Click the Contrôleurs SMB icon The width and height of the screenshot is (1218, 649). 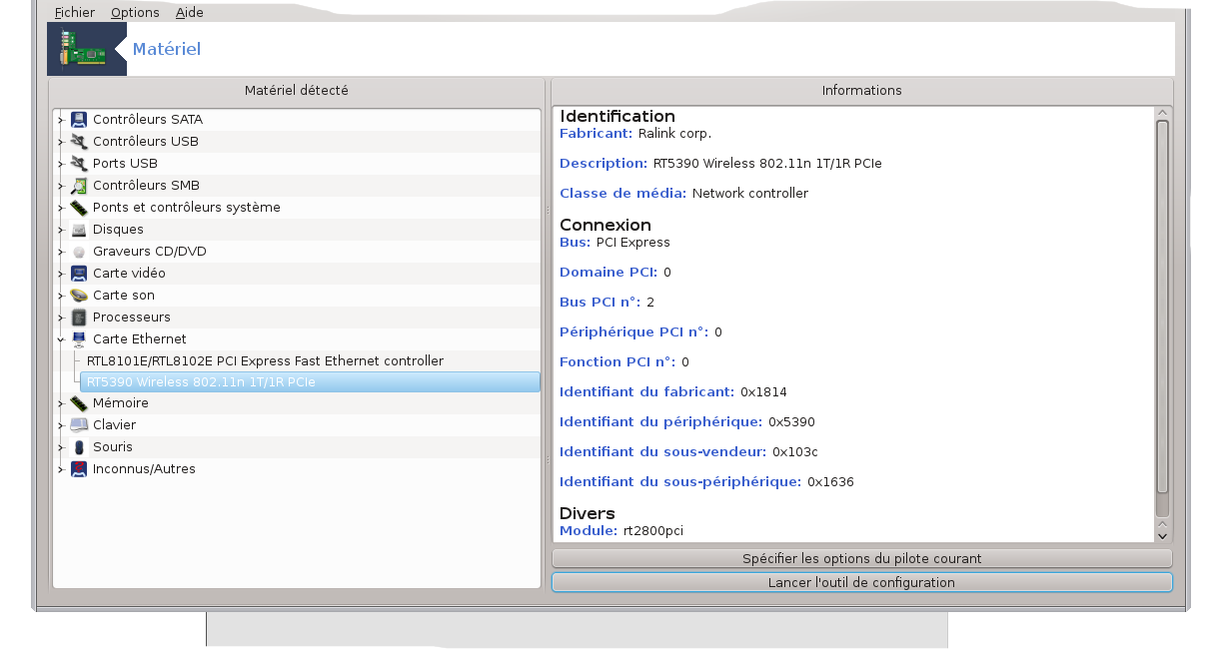[79, 186]
